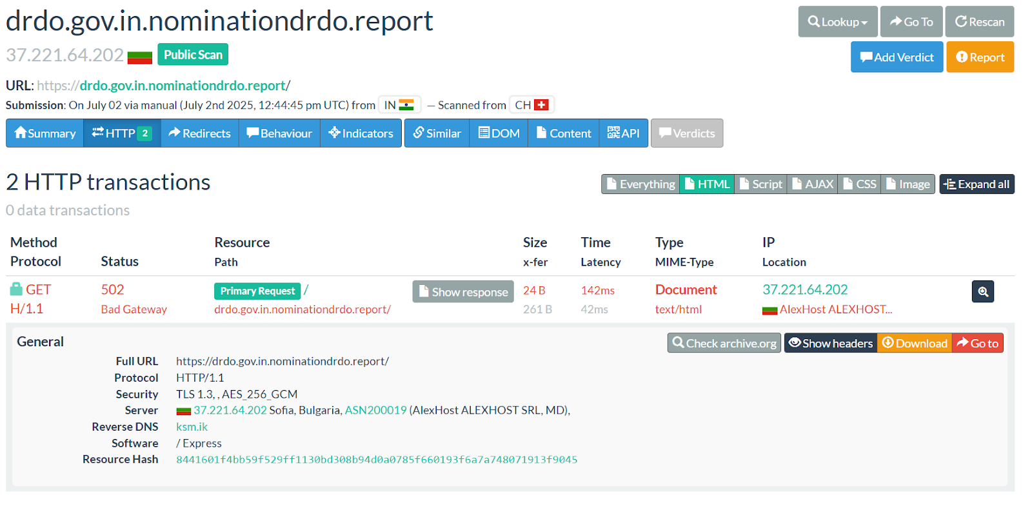Show response for primary request

tap(463, 291)
